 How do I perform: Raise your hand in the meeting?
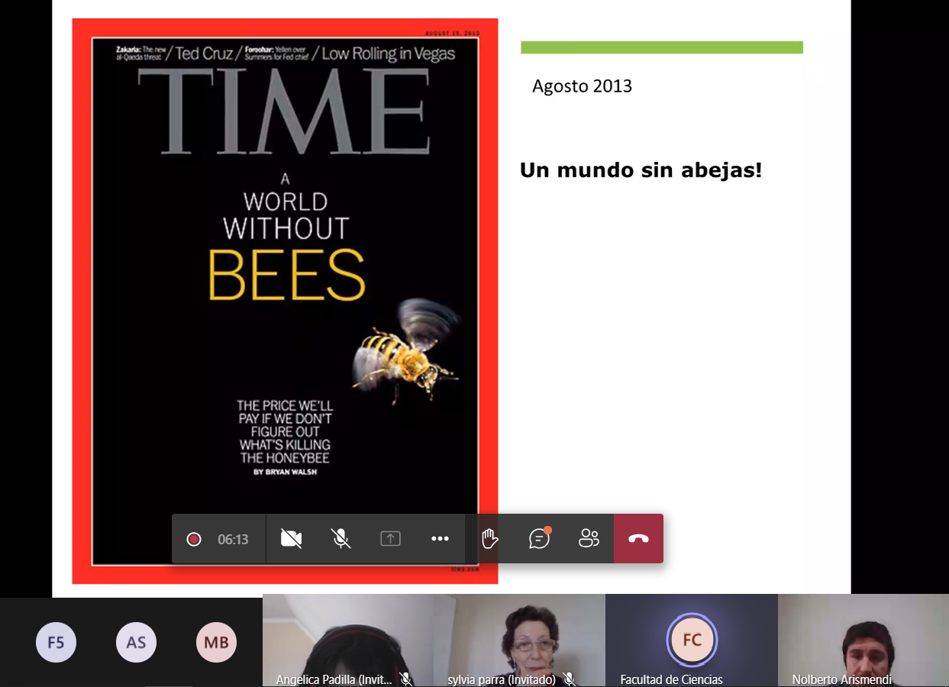[489, 539]
